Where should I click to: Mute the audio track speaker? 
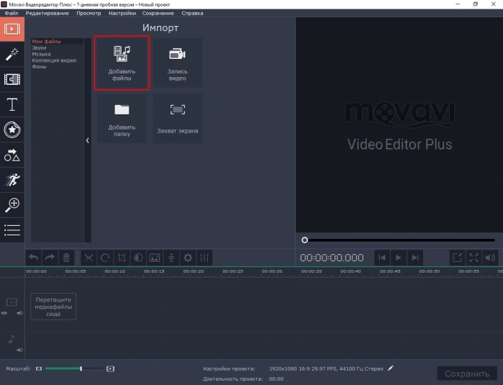pyautogui.click(x=19, y=350)
